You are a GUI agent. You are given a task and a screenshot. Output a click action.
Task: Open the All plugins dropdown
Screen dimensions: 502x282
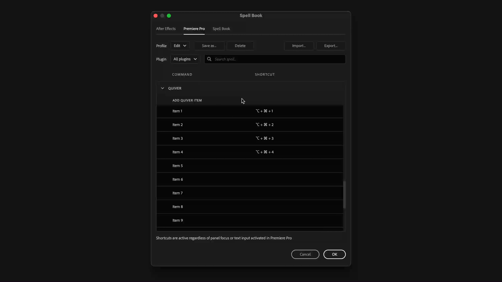[185, 59]
